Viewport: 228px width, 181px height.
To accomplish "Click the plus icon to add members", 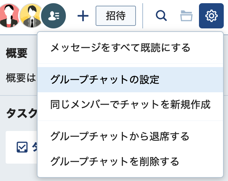I will click(x=83, y=16).
